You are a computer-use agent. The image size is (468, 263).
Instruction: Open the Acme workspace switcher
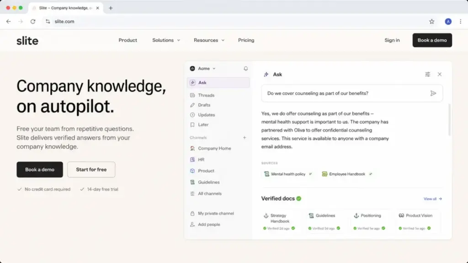pyautogui.click(x=207, y=68)
